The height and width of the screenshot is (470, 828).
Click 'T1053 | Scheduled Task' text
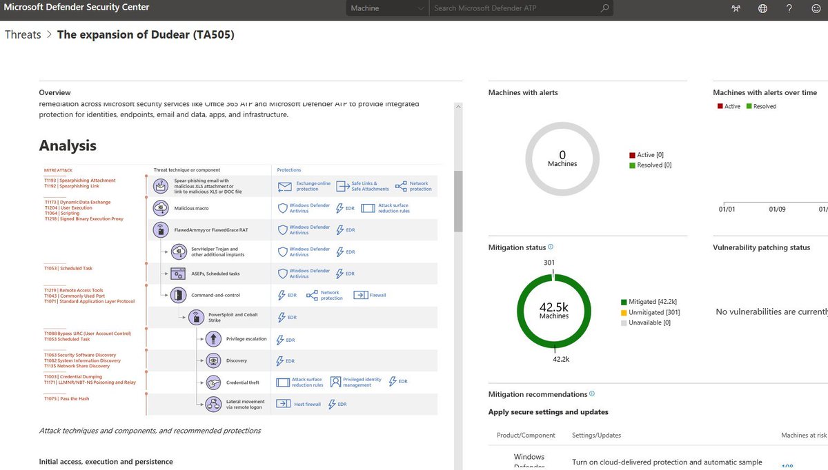pos(68,268)
